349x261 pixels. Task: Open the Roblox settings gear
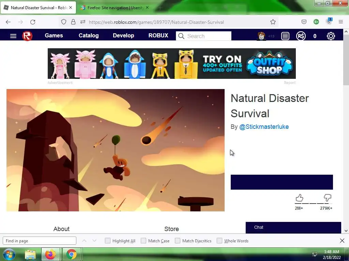pyautogui.click(x=331, y=36)
